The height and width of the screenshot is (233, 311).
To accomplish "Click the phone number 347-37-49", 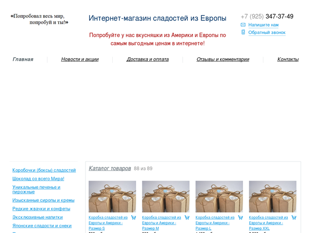I will click(279, 17).
